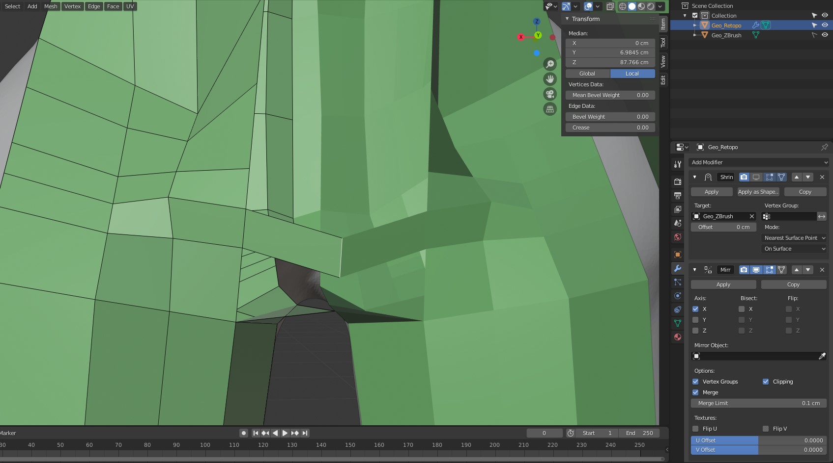Move Mirror modifier up in stack
Image resolution: width=833 pixels, height=463 pixels.
coord(797,270)
